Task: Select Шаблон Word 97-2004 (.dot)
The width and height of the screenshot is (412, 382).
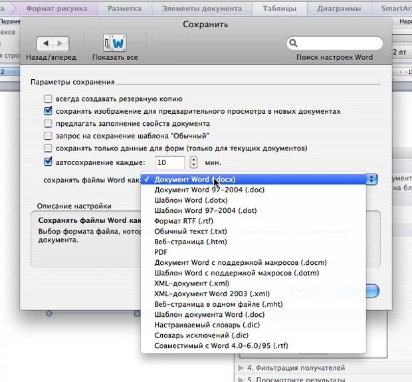Action: [254, 210]
